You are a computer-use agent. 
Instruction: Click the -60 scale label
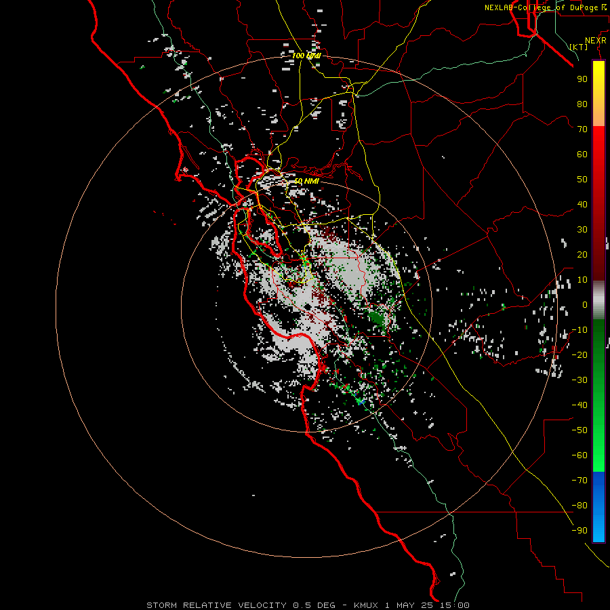coord(579,455)
